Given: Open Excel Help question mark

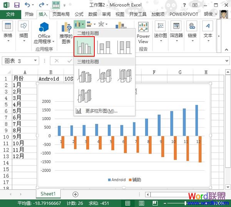Looking at the screenshot, I should [x=184, y=5].
